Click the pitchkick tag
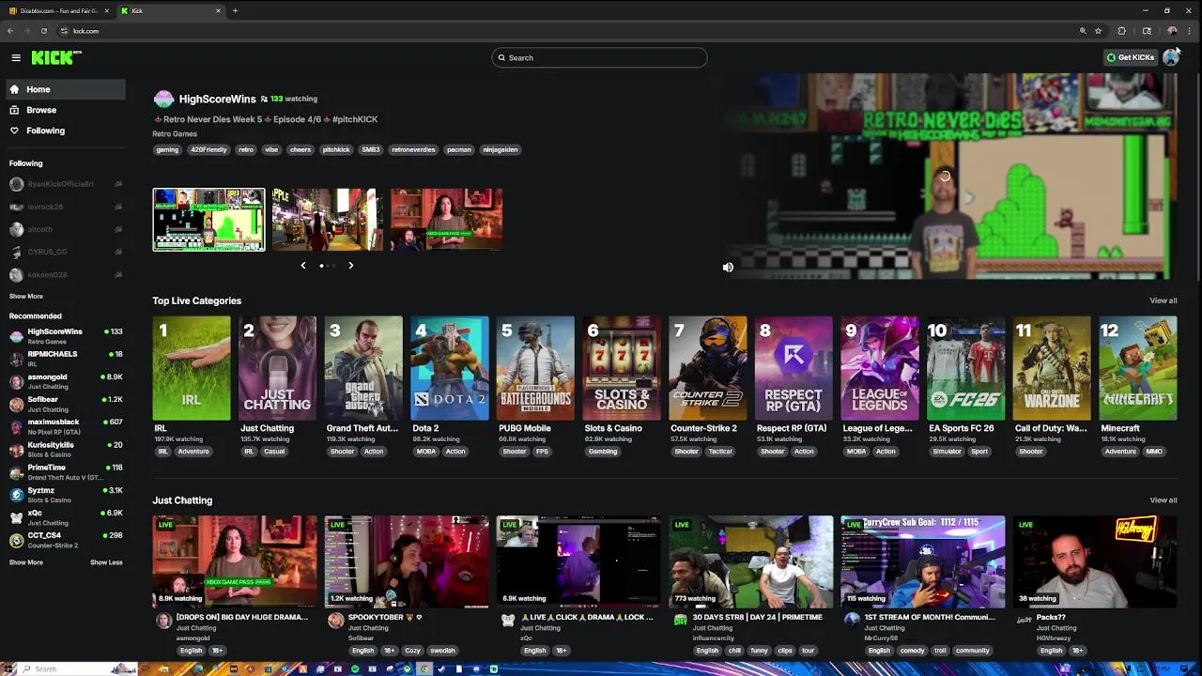This screenshot has height=676, width=1202. 336,149
